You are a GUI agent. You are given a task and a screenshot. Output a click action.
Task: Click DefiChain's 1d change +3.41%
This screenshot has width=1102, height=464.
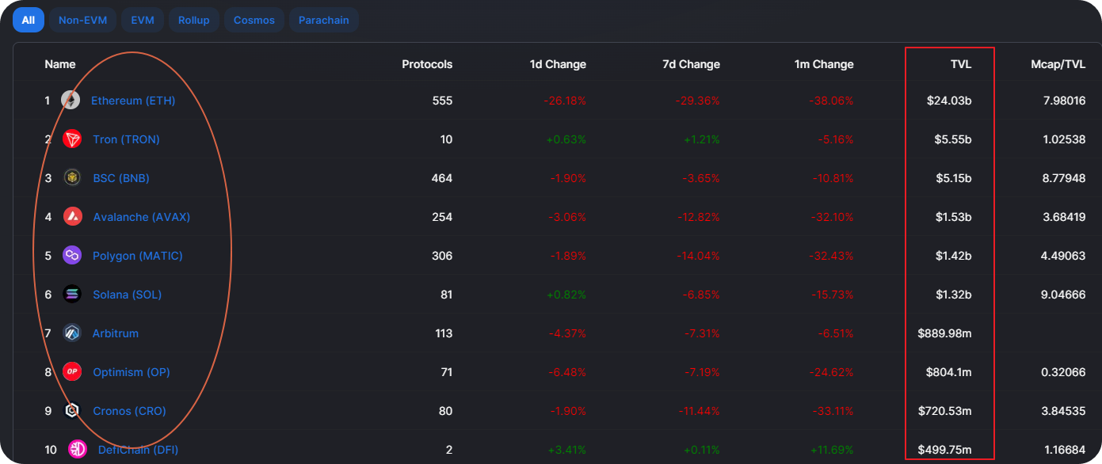[567, 450]
